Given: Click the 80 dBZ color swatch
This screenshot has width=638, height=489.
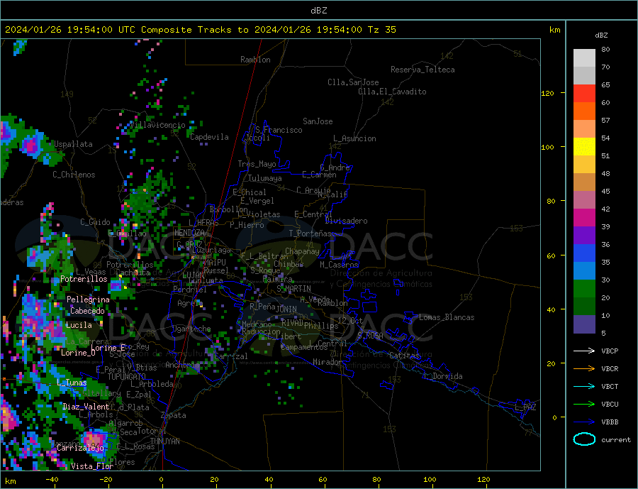Looking at the screenshot, I should (x=584, y=58).
